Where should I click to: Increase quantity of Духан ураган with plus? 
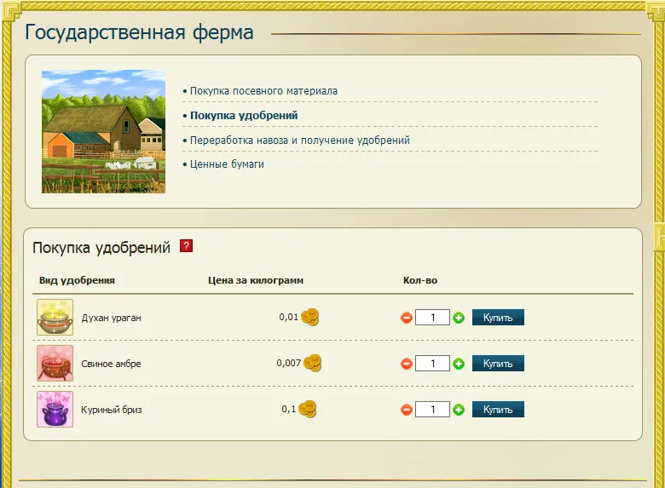coord(459,318)
